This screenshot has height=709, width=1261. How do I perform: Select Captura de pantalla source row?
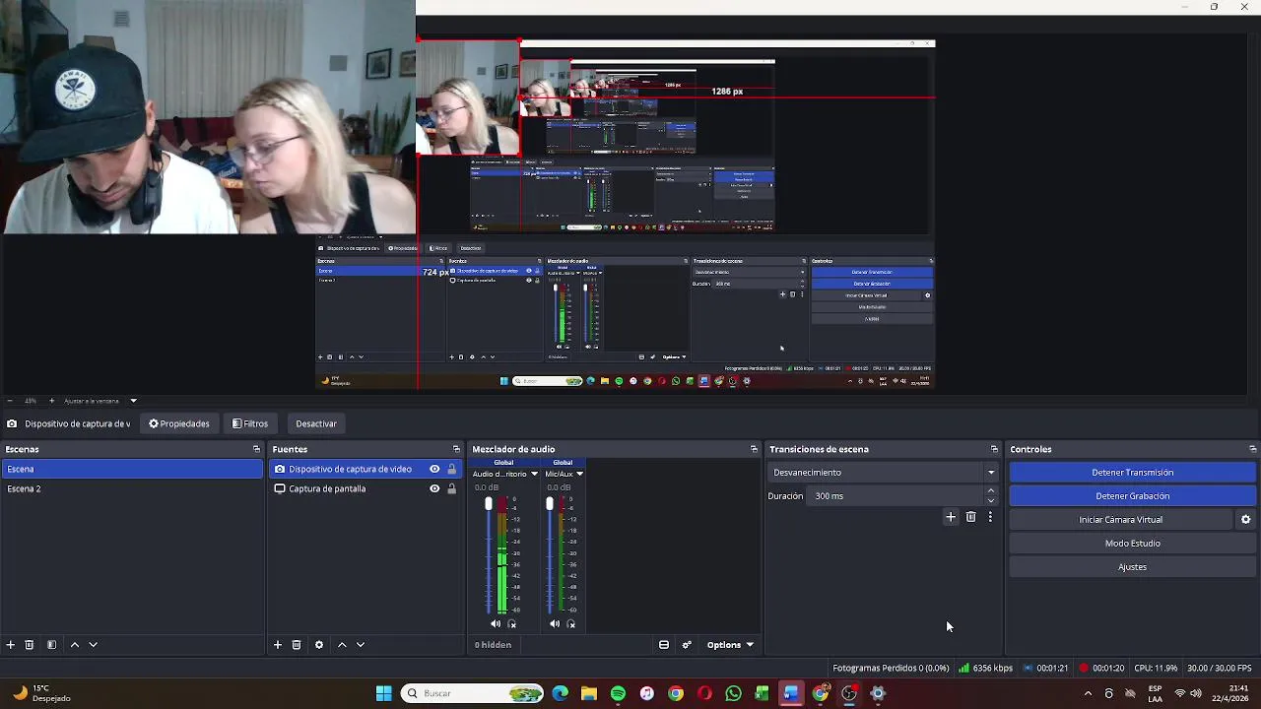point(365,488)
